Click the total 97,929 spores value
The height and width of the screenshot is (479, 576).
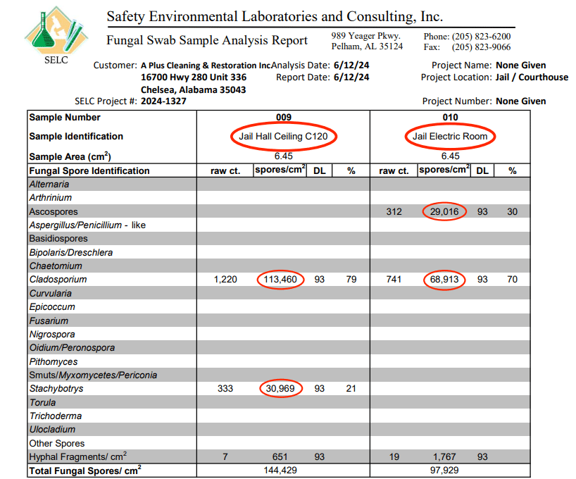pyautogui.click(x=445, y=470)
